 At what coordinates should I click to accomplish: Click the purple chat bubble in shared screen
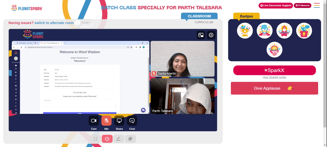coord(143,110)
